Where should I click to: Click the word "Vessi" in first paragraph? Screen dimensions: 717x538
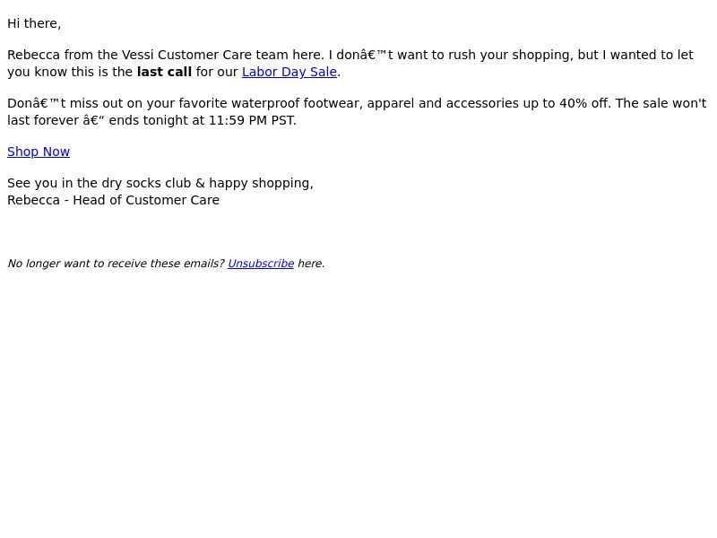138,55
